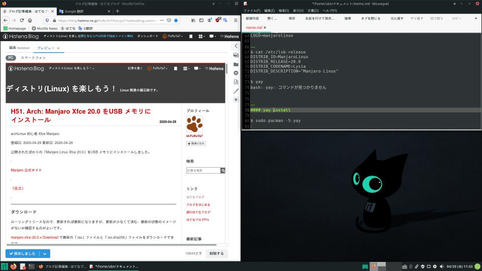Select スマートフォン preview mode
Screen dimensions: 482x271
click(x=33, y=57)
